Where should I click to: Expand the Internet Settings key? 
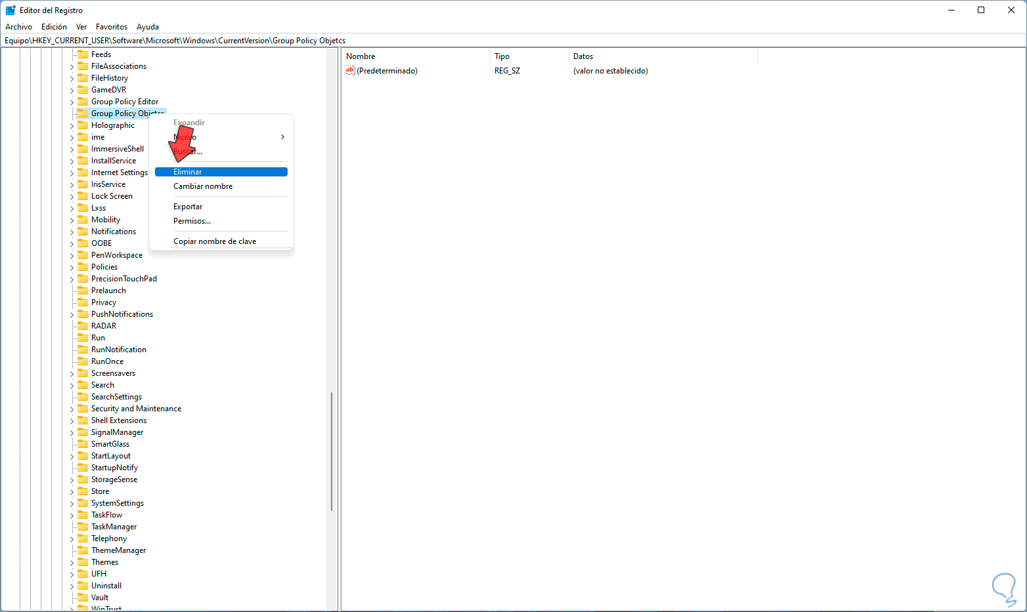[x=72, y=173]
